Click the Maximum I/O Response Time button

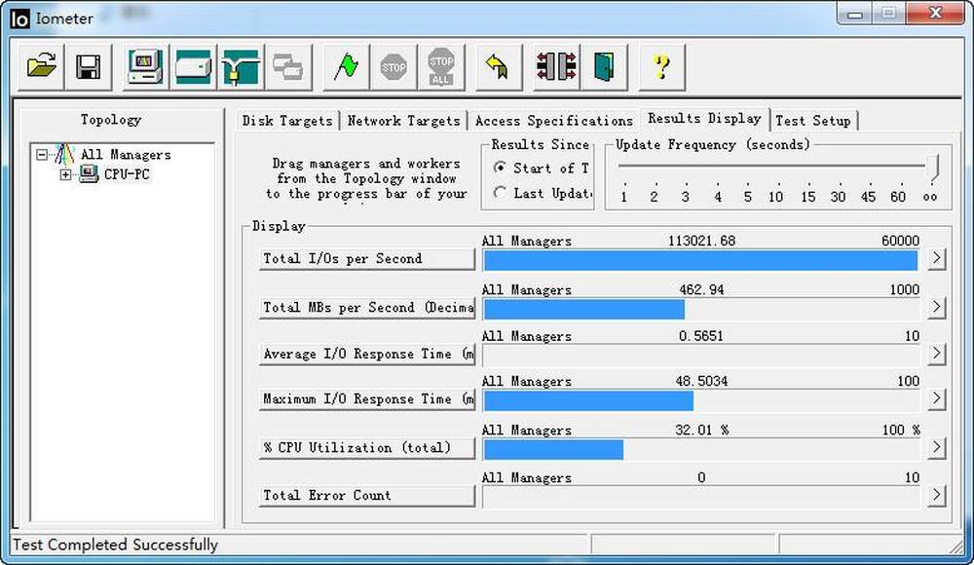[x=367, y=398]
